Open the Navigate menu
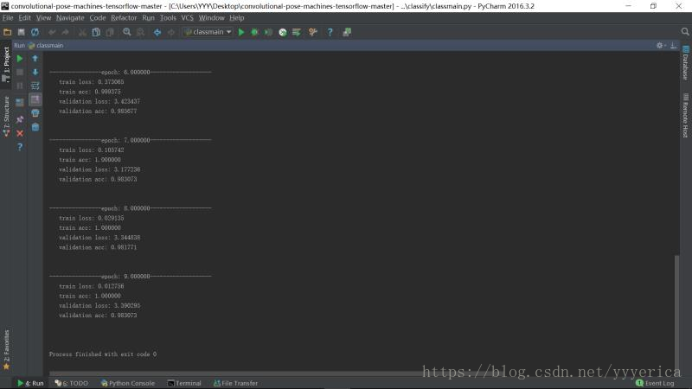Image resolution: width=692 pixels, height=389 pixels. 70,18
